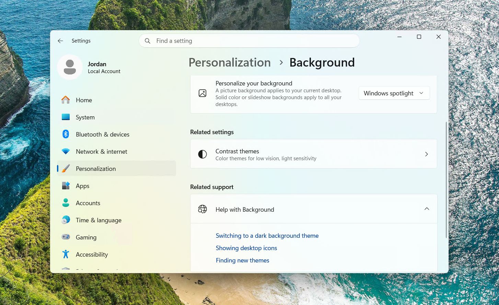The width and height of the screenshot is (499, 305).
Task: Open Bluetooth & devices settings
Action: pyautogui.click(x=116, y=134)
